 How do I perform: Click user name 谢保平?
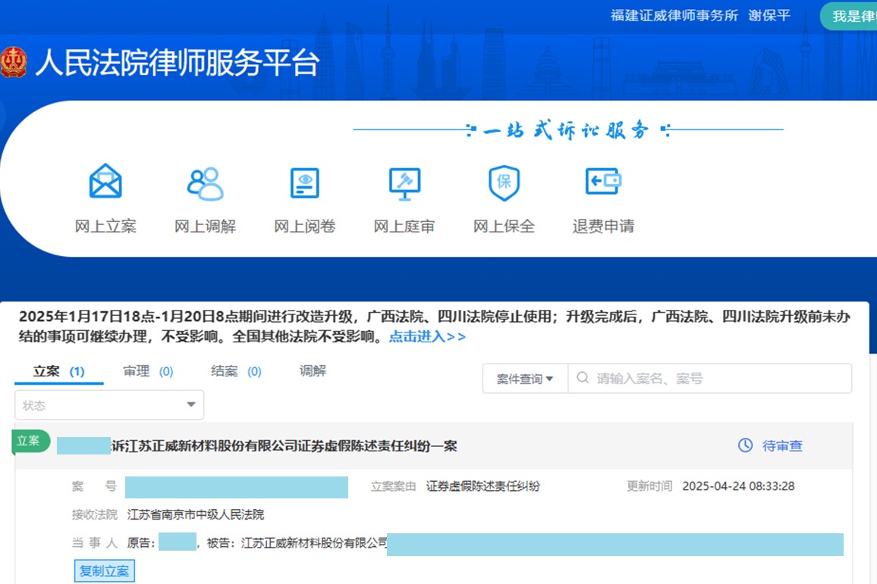click(x=769, y=16)
